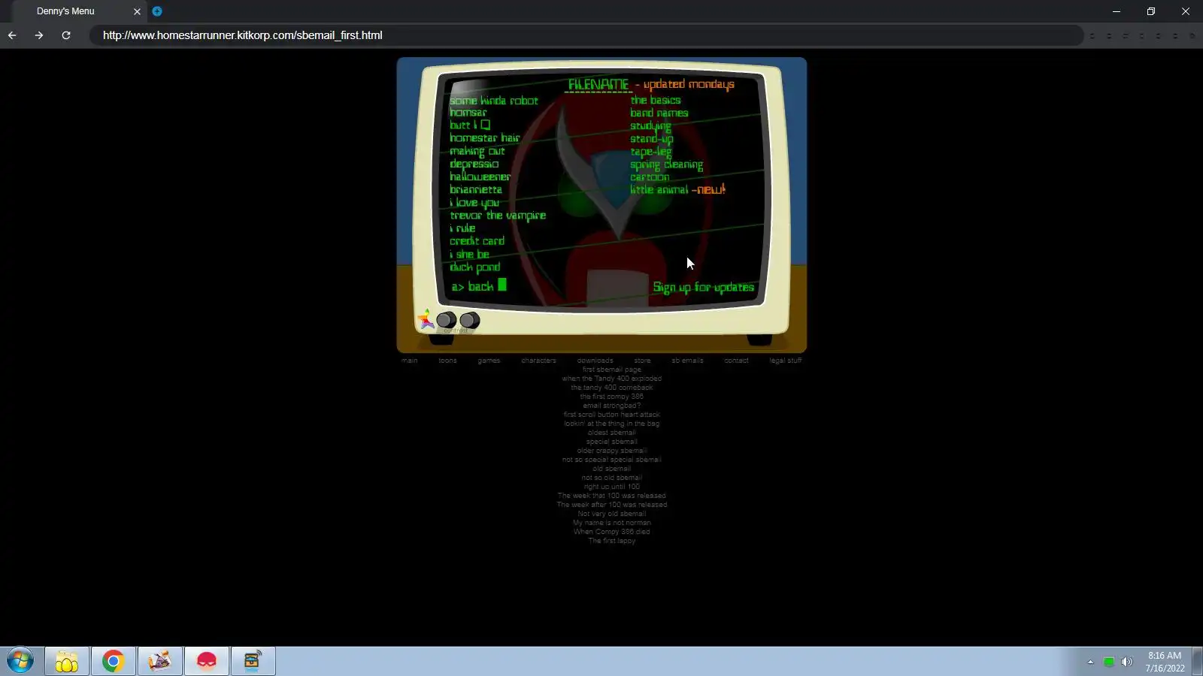This screenshot has height=676, width=1203.
Task: Click the browser forward arrow
Action: tap(39, 35)
